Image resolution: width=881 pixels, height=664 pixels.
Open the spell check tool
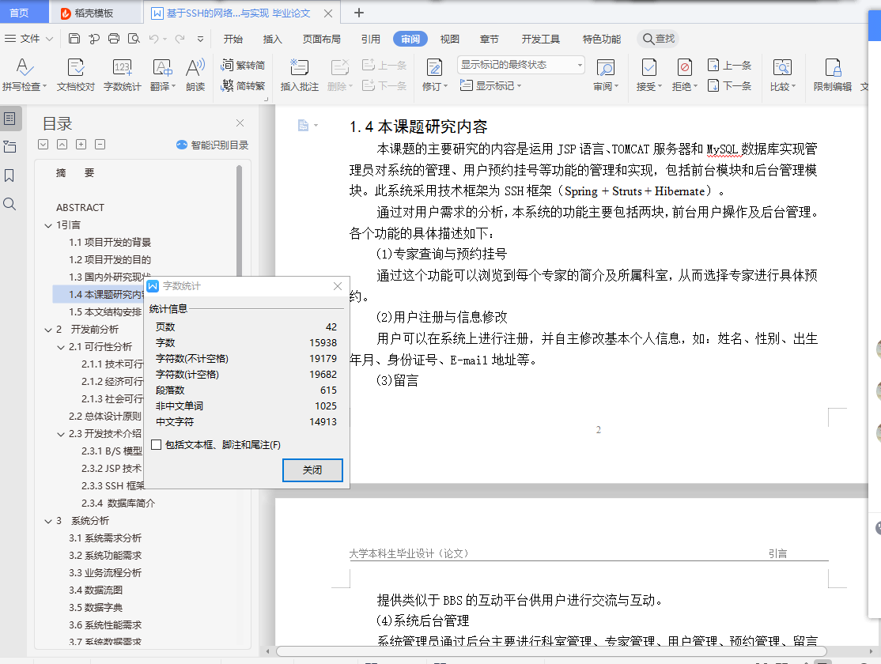[x=25, y=75]
